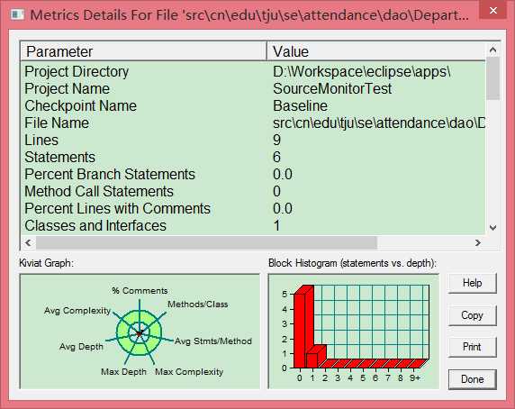Click the window icon in title bar
The width and height of the screenshot is (515, 409).
pyautogui.click(x=17, y=14)
